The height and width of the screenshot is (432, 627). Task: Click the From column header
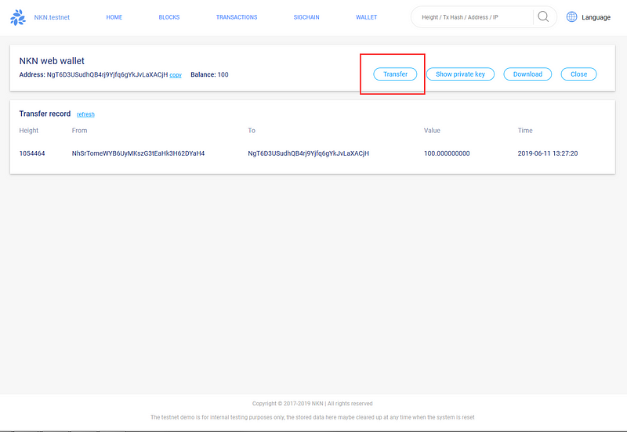click(80, 131)
